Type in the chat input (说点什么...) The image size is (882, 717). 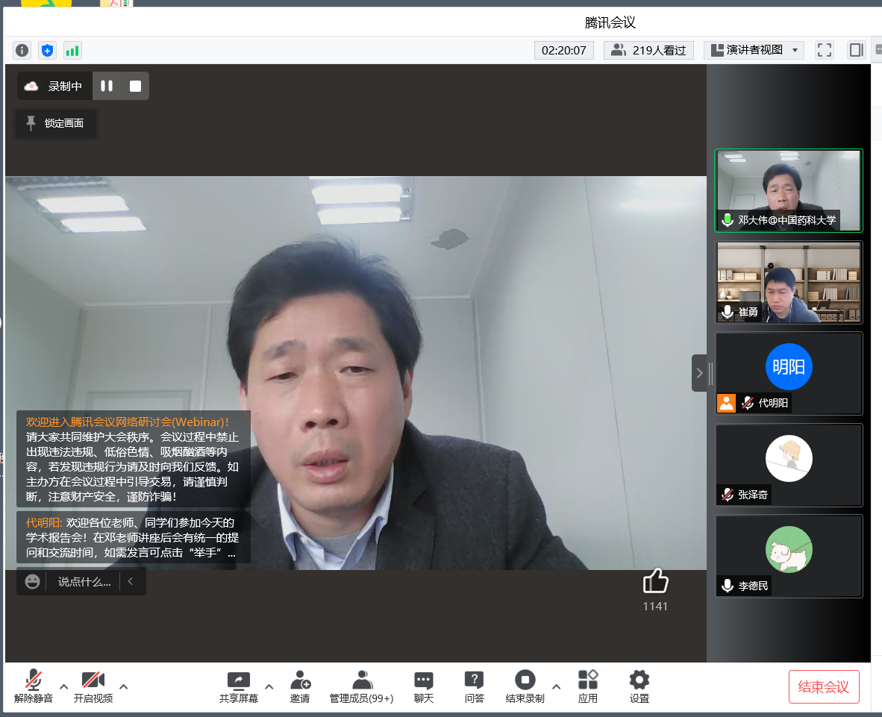coord(84,581)
